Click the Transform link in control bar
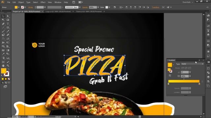This screenshot has height=118, width=211. pos(156,7)
